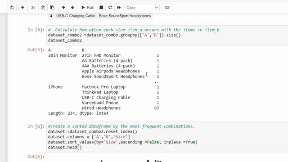The height and width of the screenshot is (162, 288).
Task: Click the reset_index() code line
Action: point(93,132)
